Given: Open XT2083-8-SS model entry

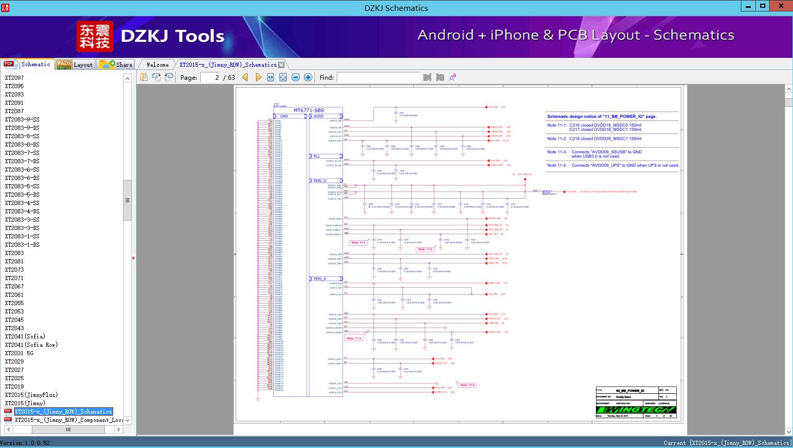Looking at the screenshot, I should tap(22, 136).
